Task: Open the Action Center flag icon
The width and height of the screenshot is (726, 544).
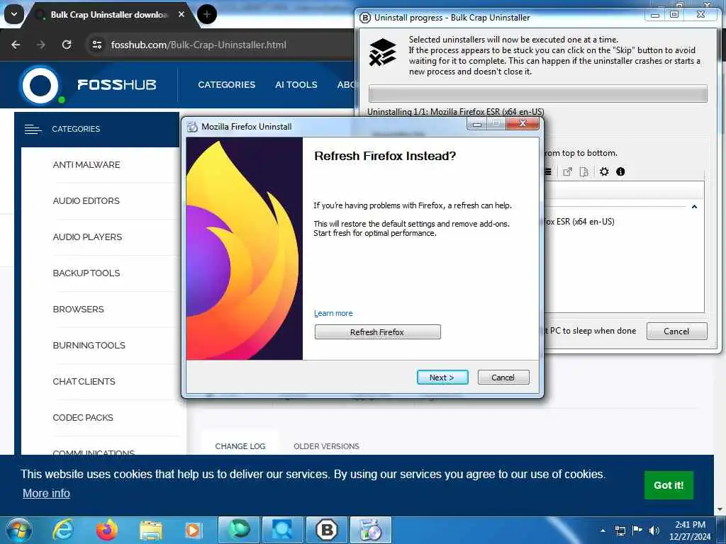Action: (637, 531)
